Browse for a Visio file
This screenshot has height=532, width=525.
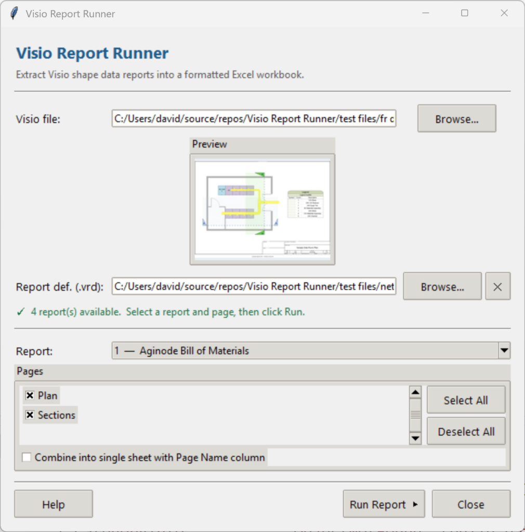coord(456,118)
